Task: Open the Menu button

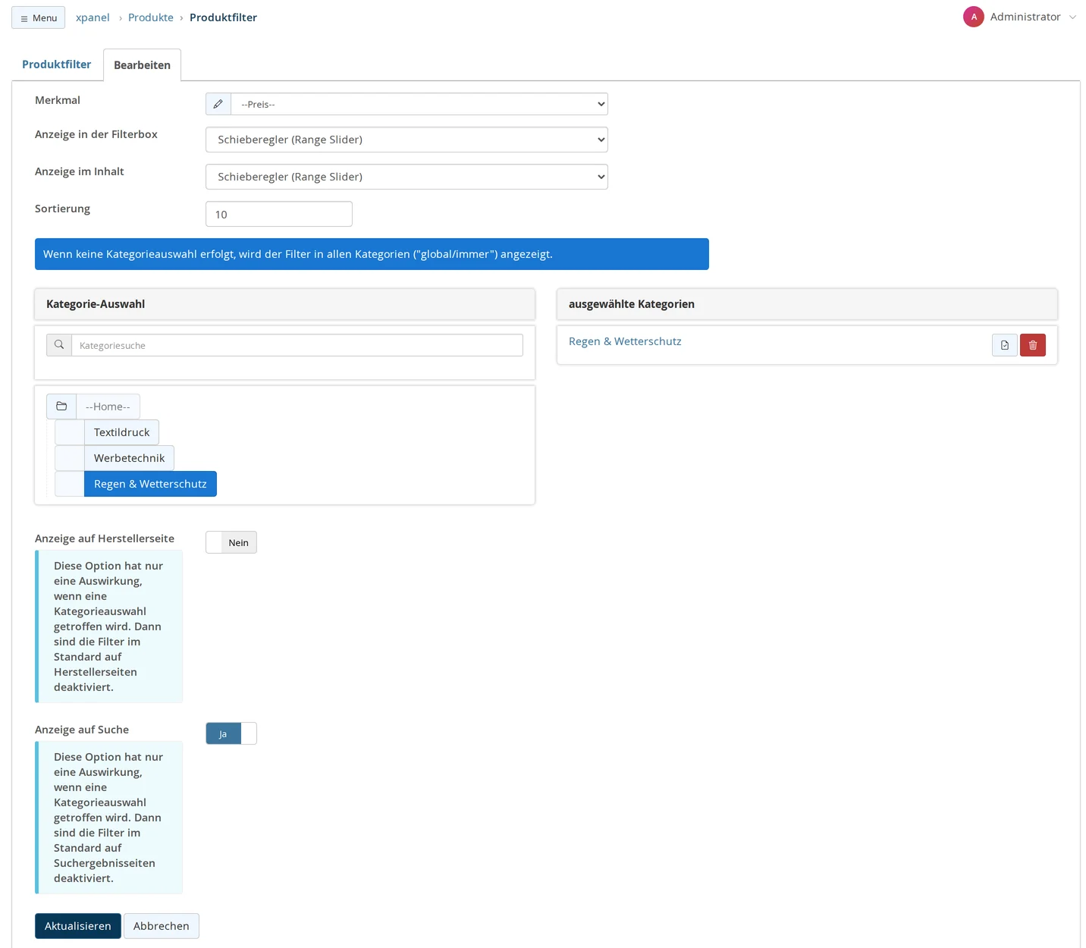Action: (x=38, y=17)
